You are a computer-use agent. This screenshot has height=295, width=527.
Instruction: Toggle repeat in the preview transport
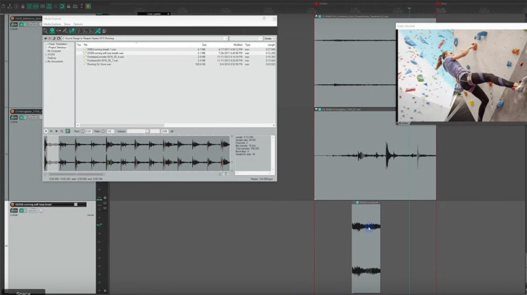(61, 131)
